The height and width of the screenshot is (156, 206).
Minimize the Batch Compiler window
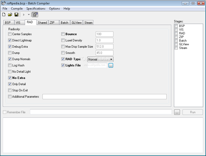(x=185, y=3)
